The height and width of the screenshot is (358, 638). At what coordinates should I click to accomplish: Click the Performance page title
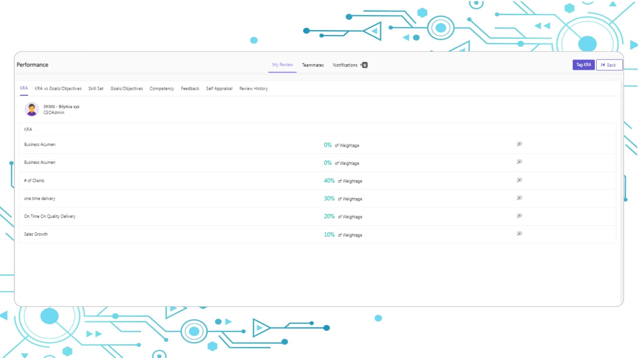click(x=32, y=65)
